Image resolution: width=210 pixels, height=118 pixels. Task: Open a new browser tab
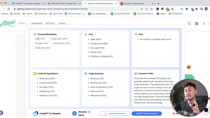[158, 4]
